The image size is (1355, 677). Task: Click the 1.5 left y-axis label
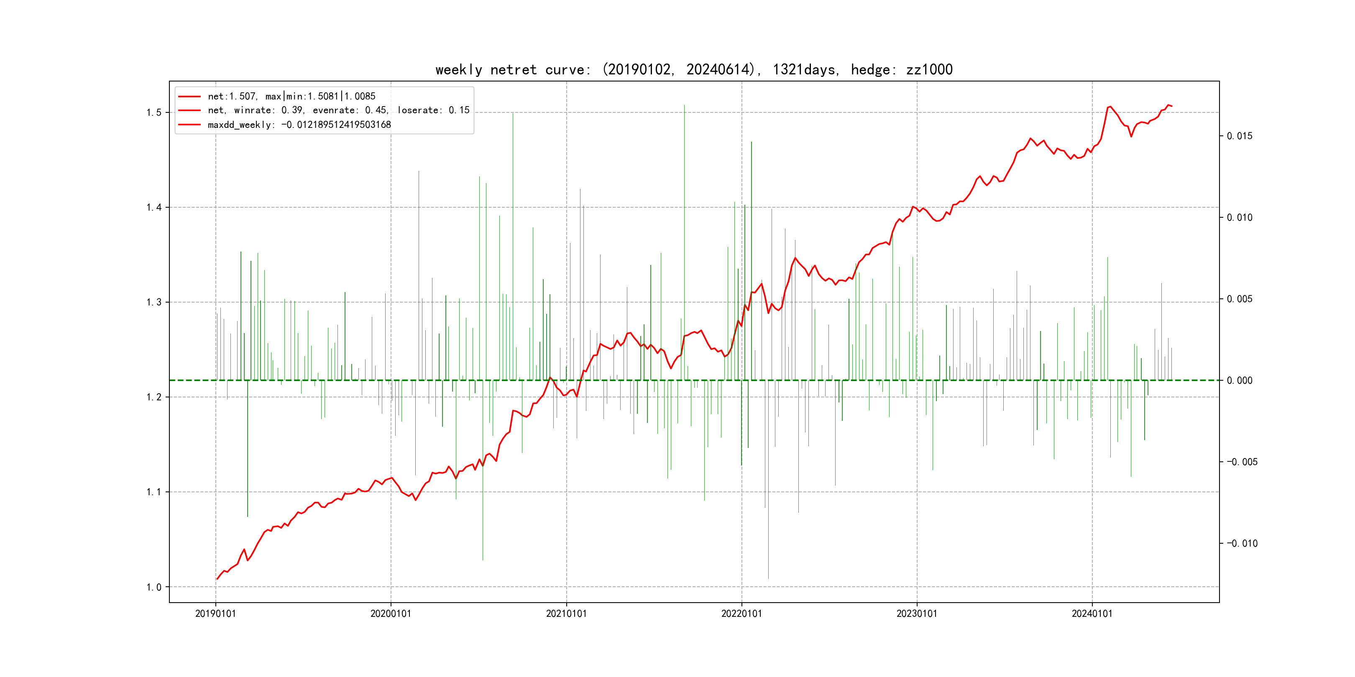coord(154,112)
